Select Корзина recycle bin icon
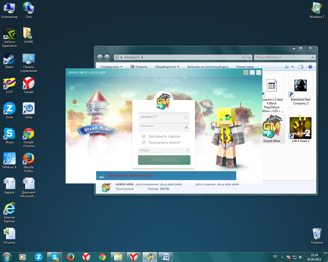 tap(317, 236)
